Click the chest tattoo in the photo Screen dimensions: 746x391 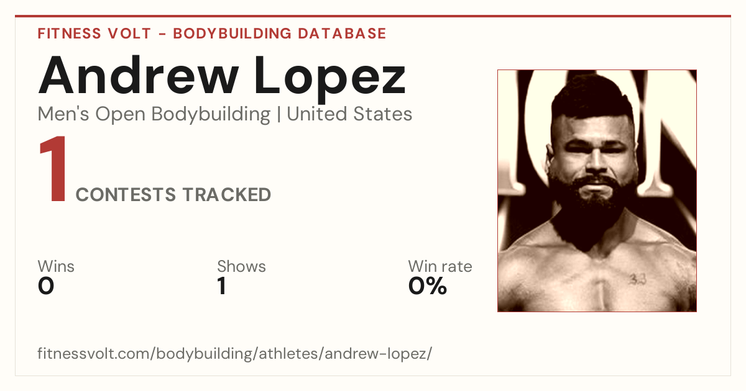click(637, 279)
